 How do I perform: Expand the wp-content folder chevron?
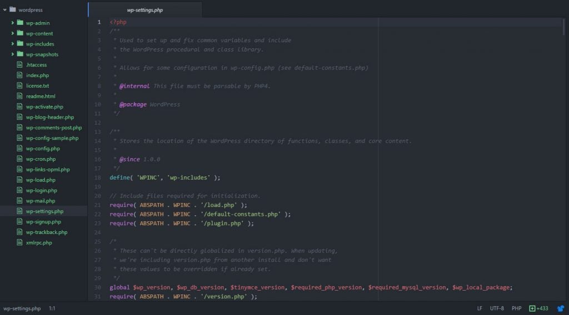(x=12, y=33)
